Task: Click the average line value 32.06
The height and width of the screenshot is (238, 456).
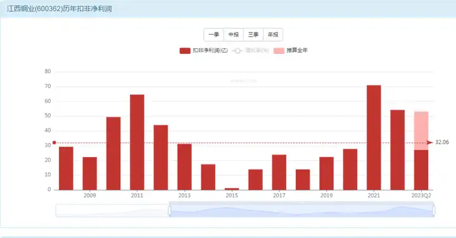Action: coord(442,142)
